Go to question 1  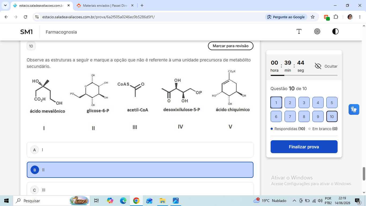276,102
